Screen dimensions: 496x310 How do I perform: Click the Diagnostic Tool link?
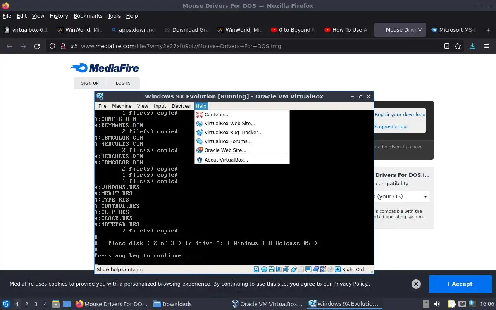tap(390, 127)
